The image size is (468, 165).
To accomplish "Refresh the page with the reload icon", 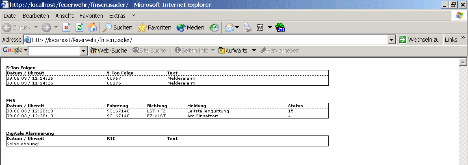I will click(80, 27).
